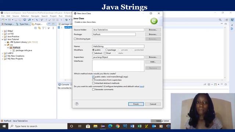235x132 pixels.
Task: Click Cancel in New Java Class dialog
Action: point(153,104)
